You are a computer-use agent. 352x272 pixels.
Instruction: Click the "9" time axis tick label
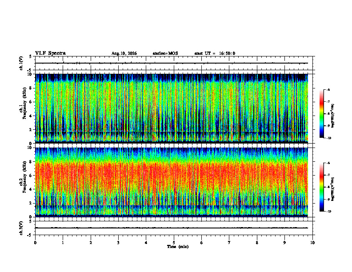[284, 243]
